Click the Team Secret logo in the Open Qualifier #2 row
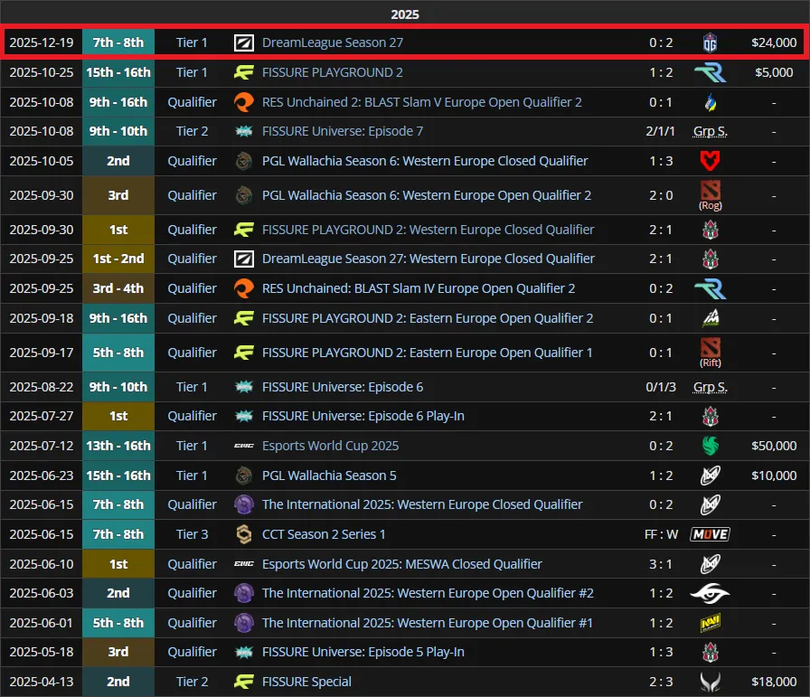 (x=711, y=593)
